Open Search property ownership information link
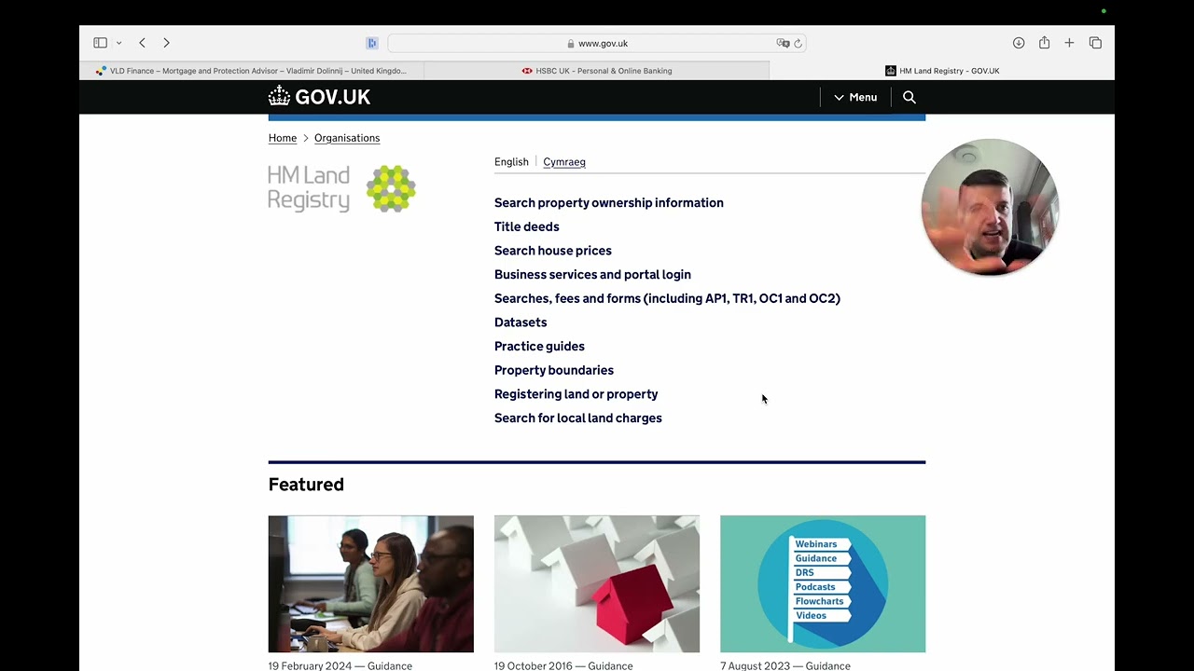 tap(609, 202)
